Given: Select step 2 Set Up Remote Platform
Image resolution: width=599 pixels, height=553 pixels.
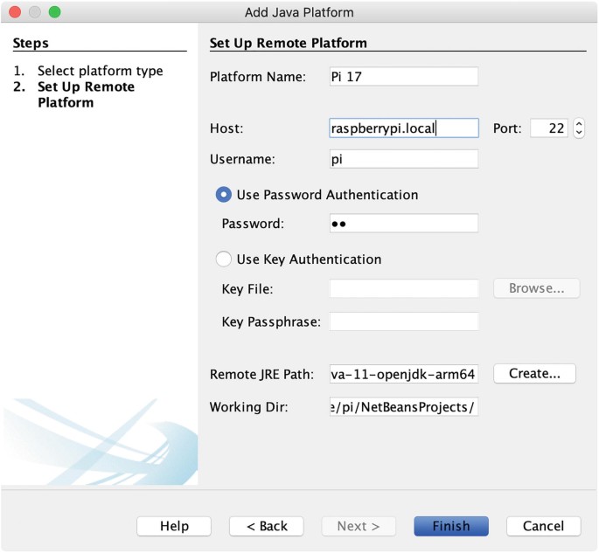Looking at the screenshot, I should pos(73,94).
